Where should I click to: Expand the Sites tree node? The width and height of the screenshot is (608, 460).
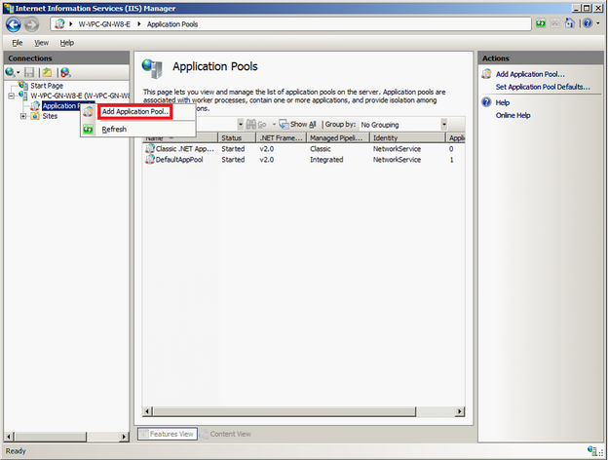[x=23, y=116]
